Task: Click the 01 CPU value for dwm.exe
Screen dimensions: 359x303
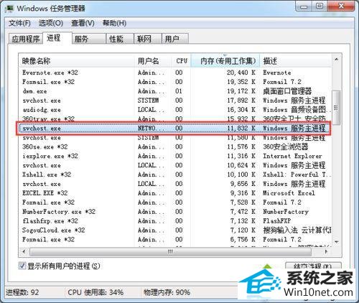Action: pyautogui.click(x=179, y=91)
